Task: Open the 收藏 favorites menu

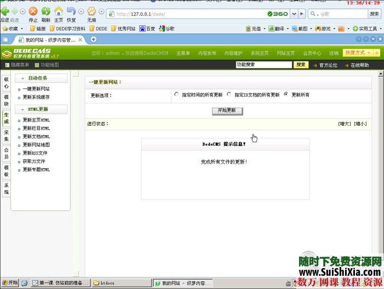Action: [13, 29]
